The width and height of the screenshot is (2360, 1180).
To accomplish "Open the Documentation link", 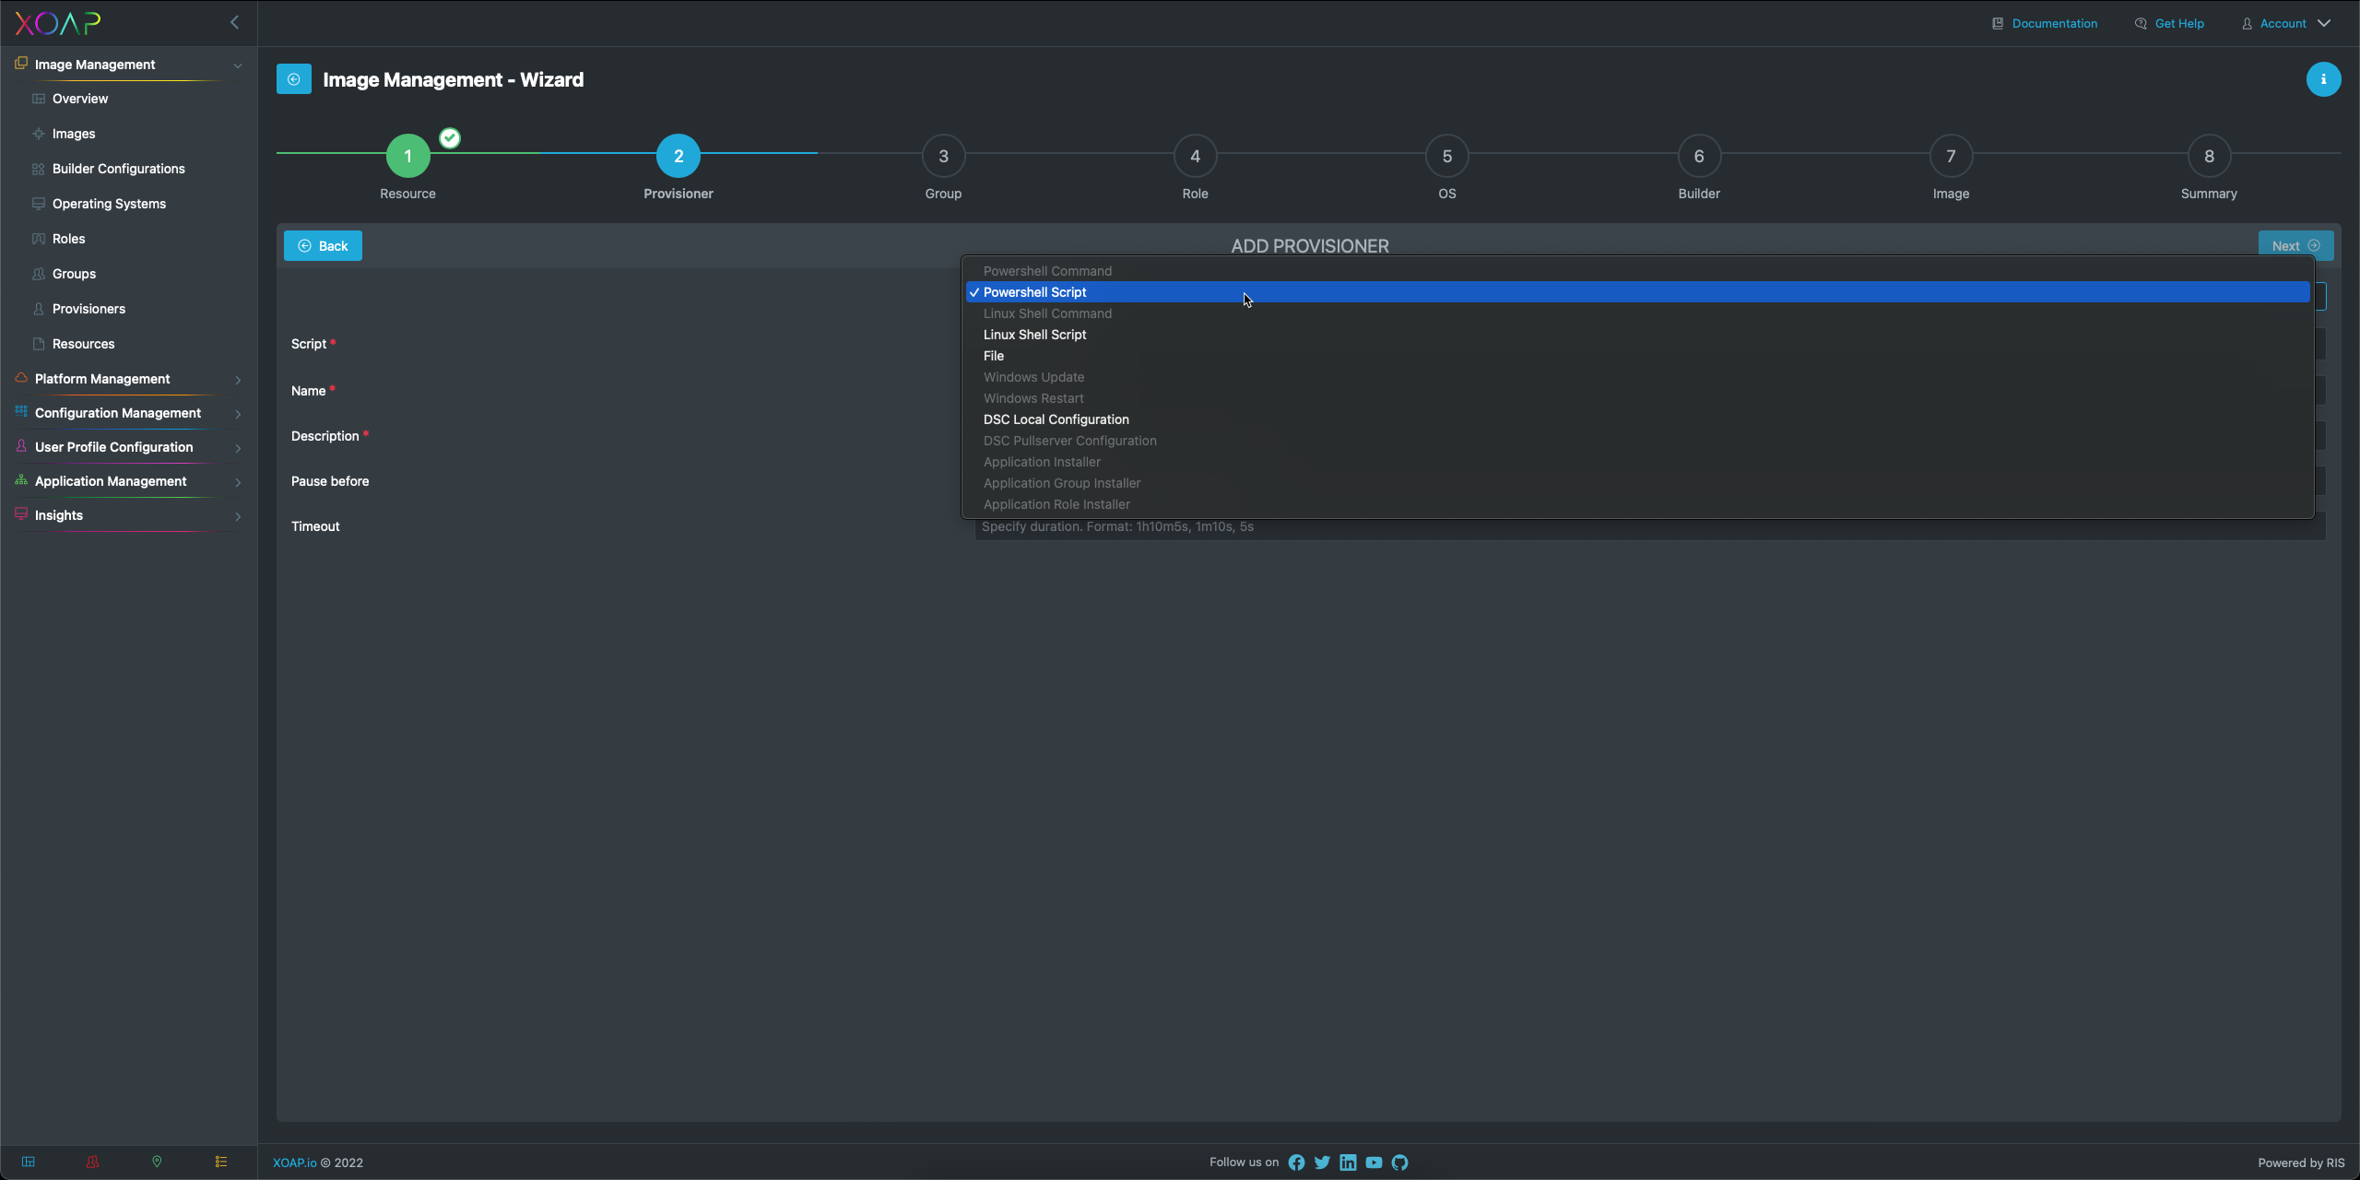I will pos(2045,23).
